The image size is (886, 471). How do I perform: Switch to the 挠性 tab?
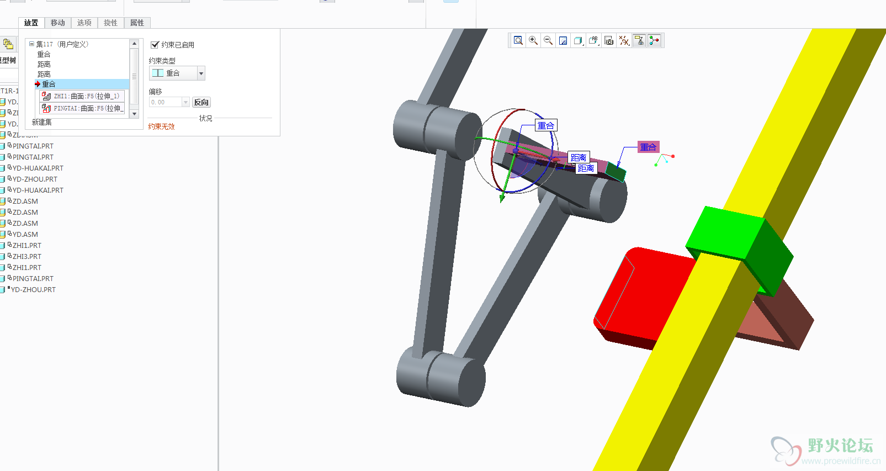pyautogui.click(x=110, y=23)
